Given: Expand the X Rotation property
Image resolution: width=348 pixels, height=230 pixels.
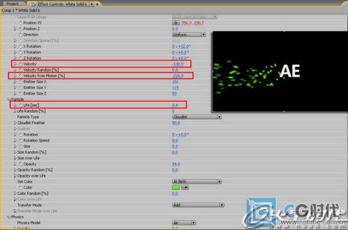Looking at the screenshot, I should 15,46.
